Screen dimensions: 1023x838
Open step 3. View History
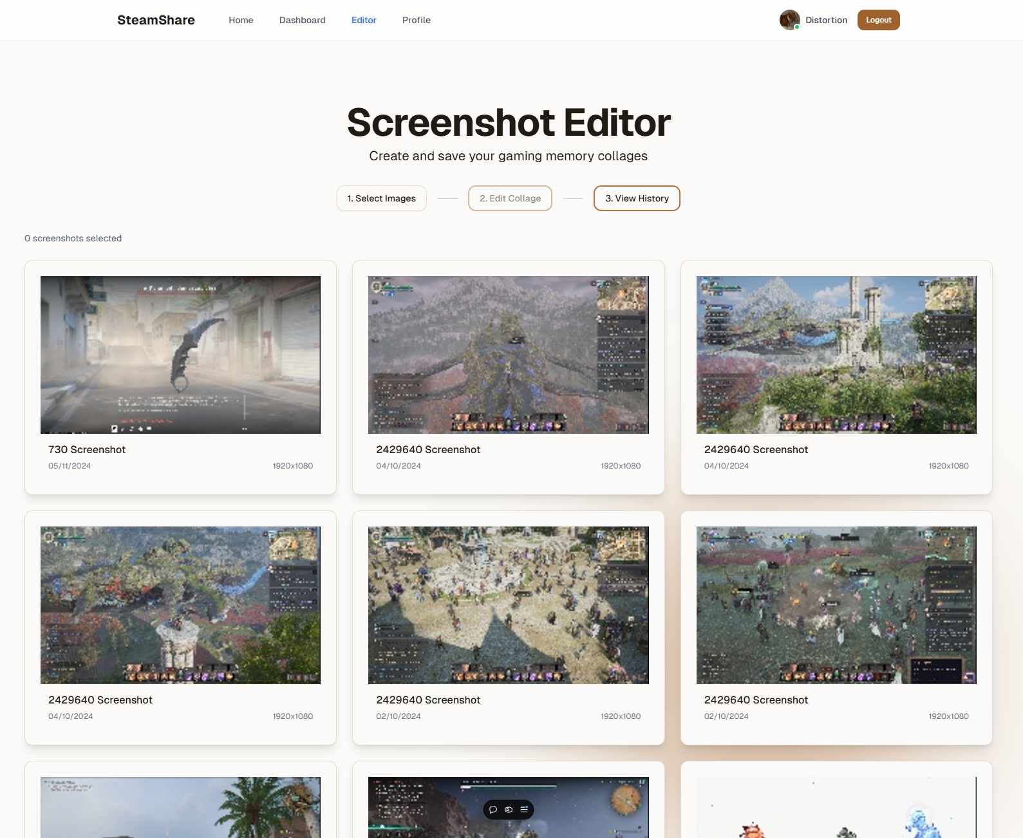[637, 198]
